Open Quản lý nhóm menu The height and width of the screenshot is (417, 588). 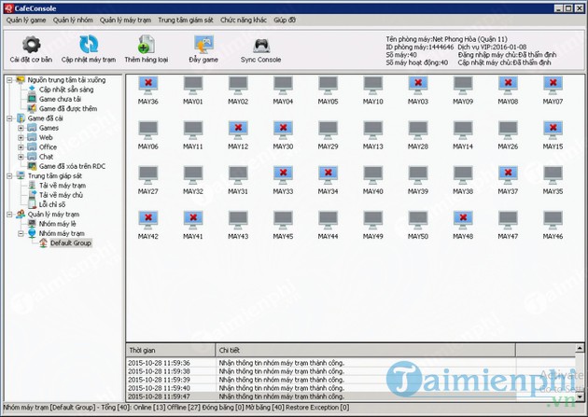point(73,21)
